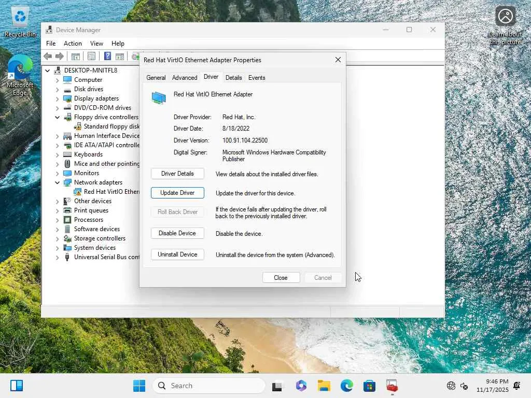Switch to the Details tab
This screenshot has height=398, width=531.
coord(234,78)
